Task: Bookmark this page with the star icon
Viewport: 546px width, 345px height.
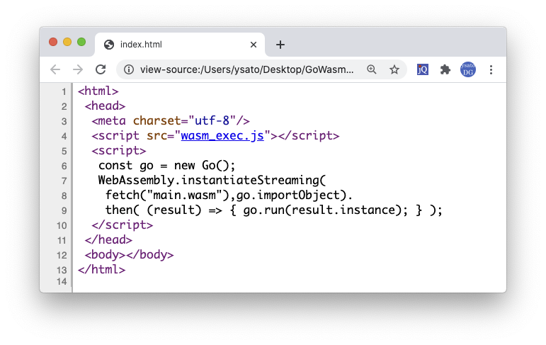Action: 394,69
